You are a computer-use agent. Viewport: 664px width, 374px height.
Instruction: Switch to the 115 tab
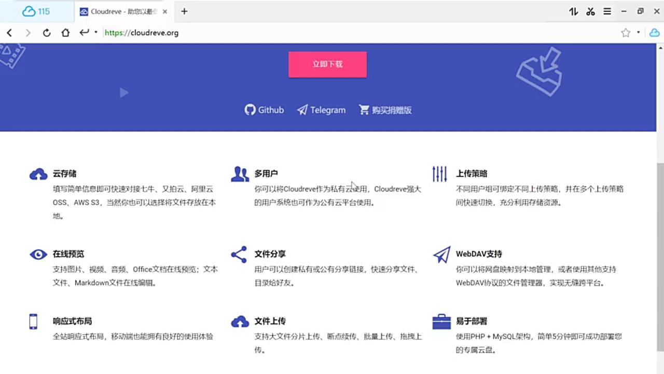[36, 11]
